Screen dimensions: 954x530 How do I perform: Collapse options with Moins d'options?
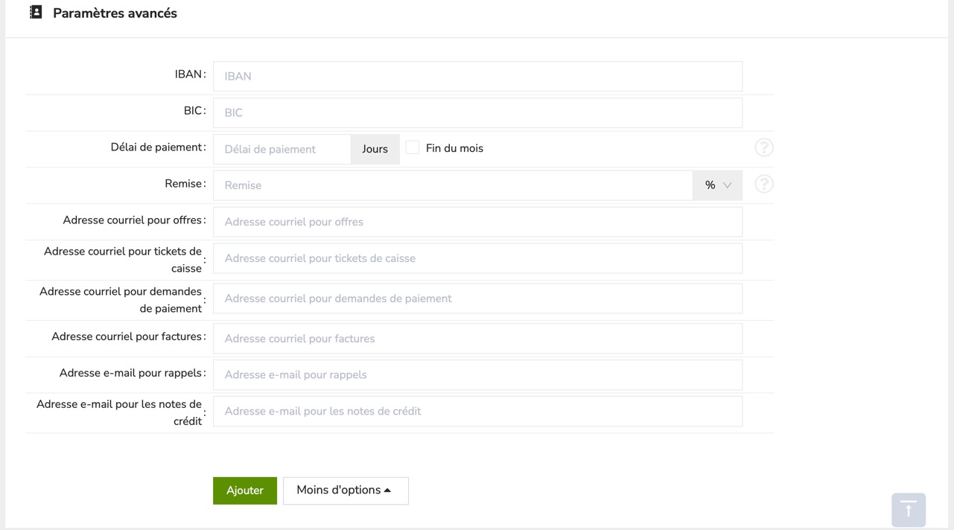point(346,491)
